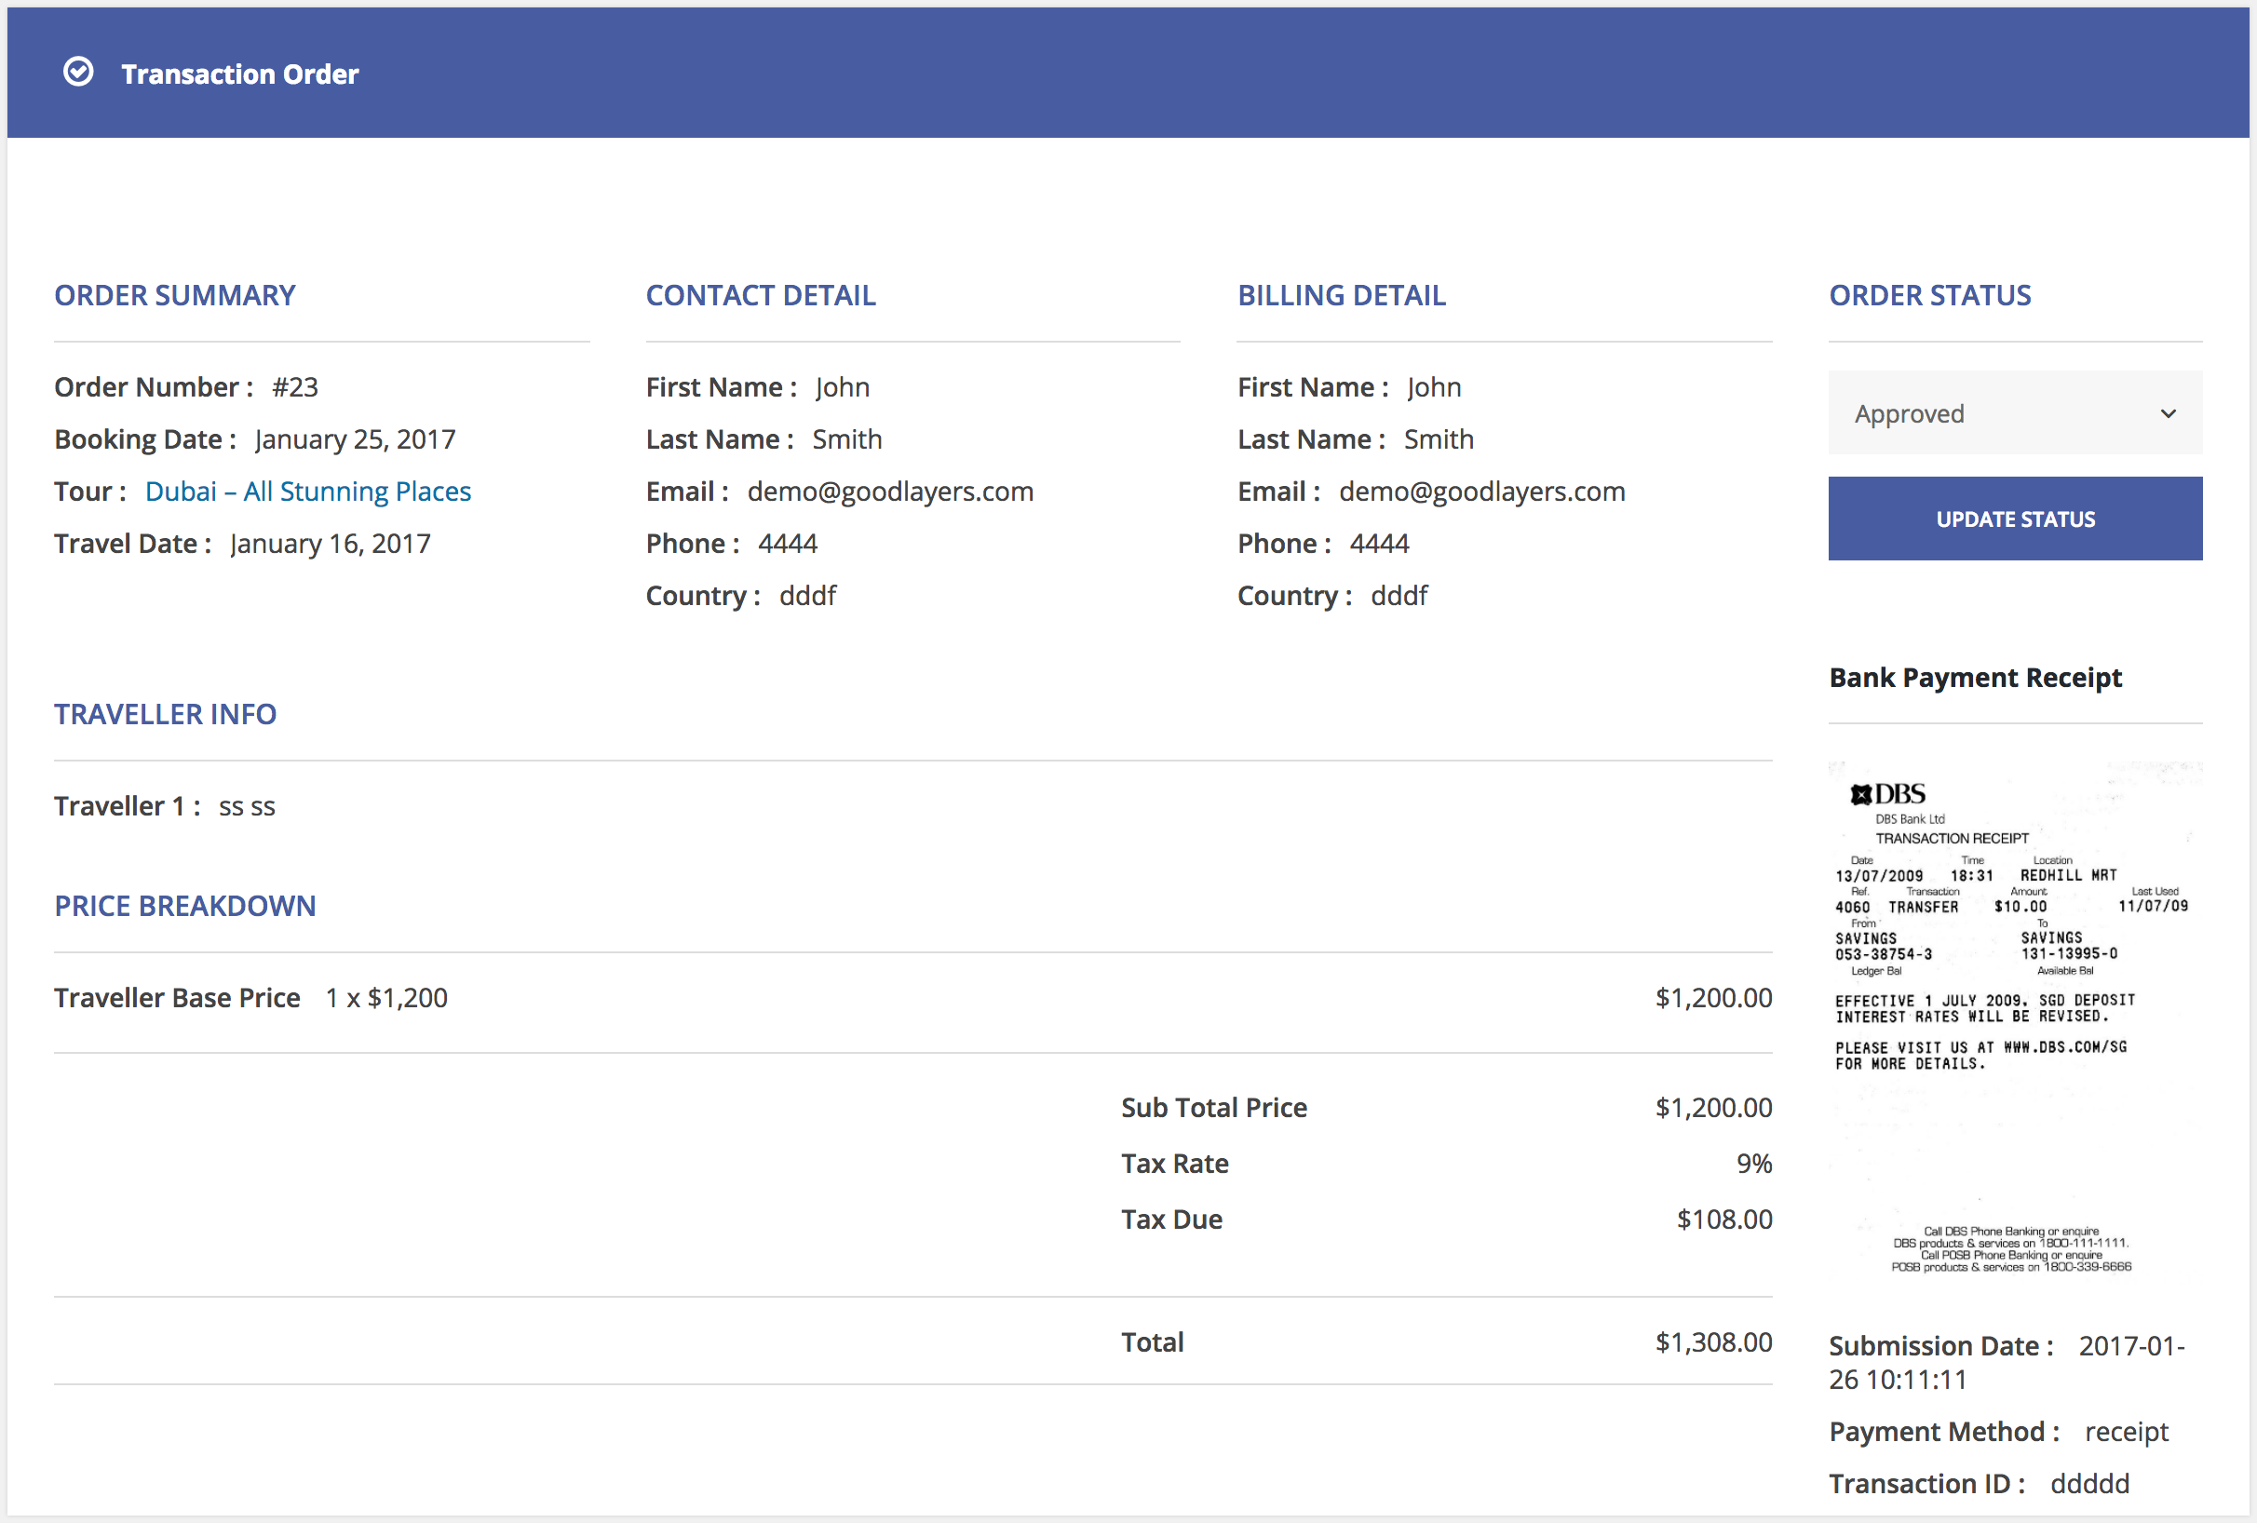Click the order number #23
The width and height of the screenshot is (2257, 1523).
(x=295, y=387)
